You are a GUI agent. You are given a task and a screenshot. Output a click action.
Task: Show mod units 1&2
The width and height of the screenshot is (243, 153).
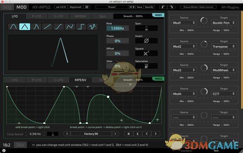pyautogui.click(x=6, y=145)
